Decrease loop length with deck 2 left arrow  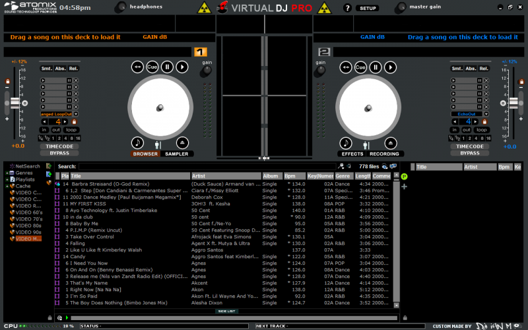pyautogui.click(x=455, y=121)
